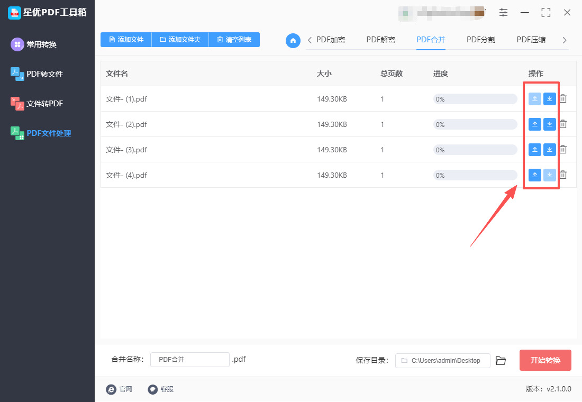
Task: Open 常用转换 in the sidebar
Action: 34,44
